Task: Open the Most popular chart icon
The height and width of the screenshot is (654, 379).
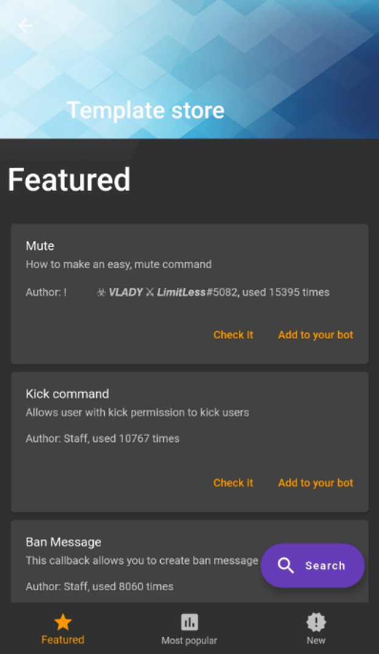Action: [x=189, y=622]
